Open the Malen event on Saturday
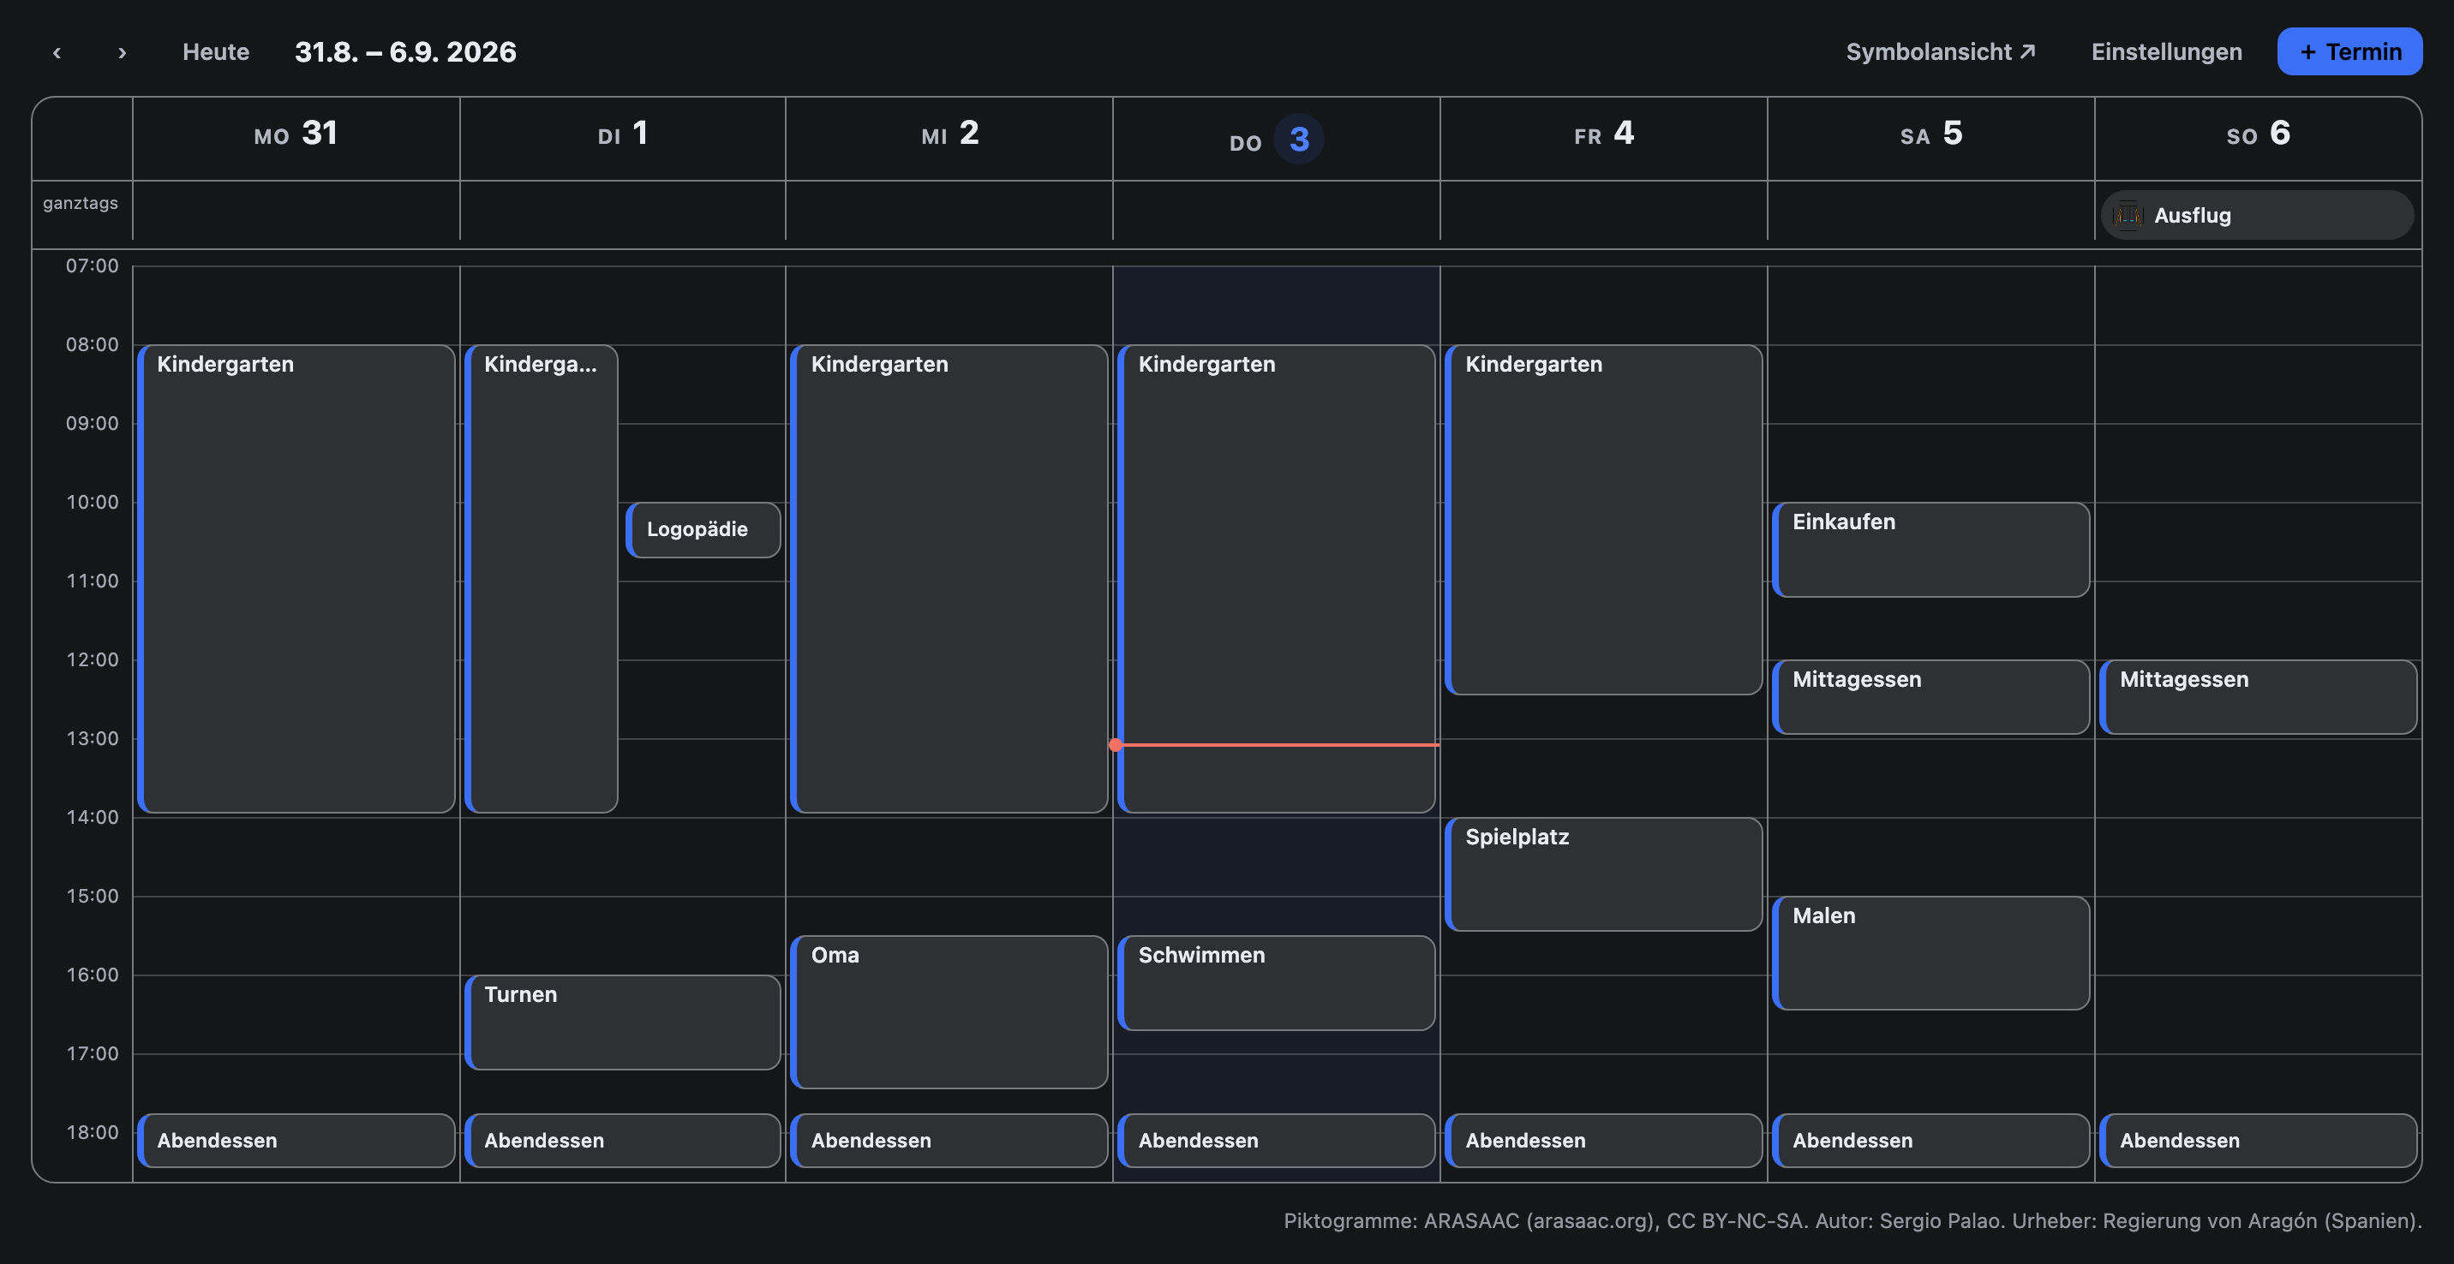Screen dimensions: 2454x1264 (1931, 953)
